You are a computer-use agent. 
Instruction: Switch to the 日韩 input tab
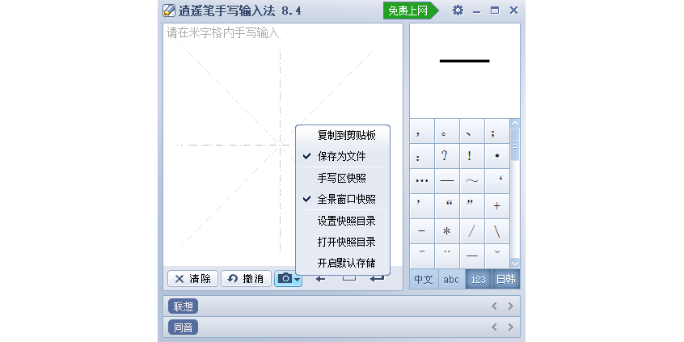[506, 280]
